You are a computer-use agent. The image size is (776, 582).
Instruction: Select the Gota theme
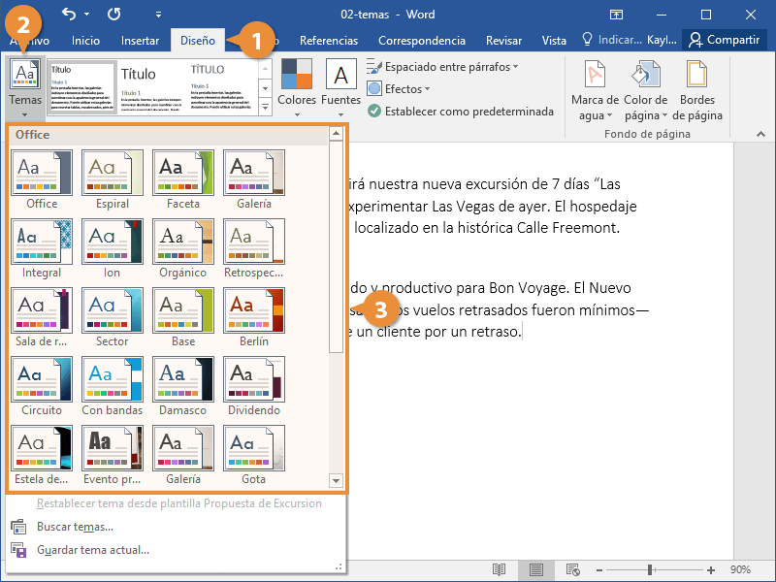254,455
